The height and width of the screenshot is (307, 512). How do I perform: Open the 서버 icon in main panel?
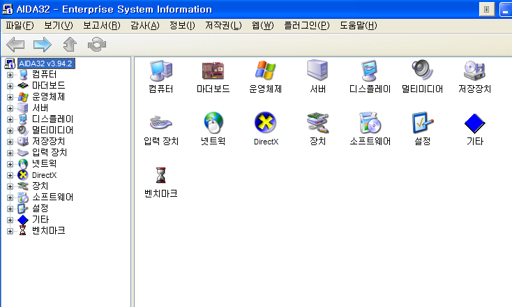point(317,70)
